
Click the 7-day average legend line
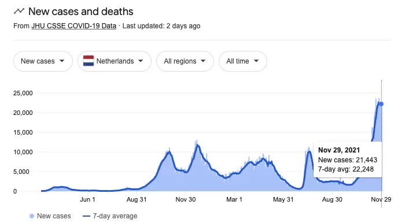(87, 216)
